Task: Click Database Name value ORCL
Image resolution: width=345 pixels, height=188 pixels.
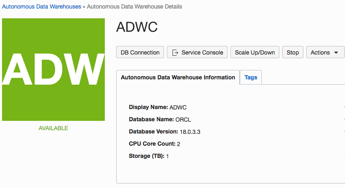Action: (x=183, y=120)
